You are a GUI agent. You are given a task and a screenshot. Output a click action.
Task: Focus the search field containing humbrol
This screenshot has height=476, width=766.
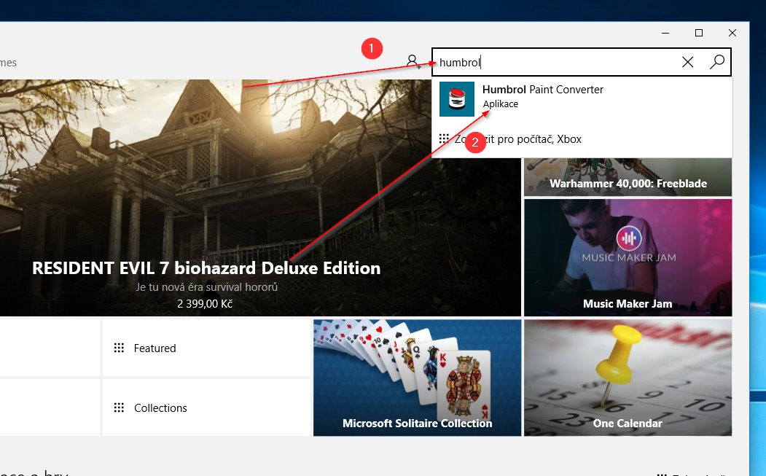(x=554, y=63)
